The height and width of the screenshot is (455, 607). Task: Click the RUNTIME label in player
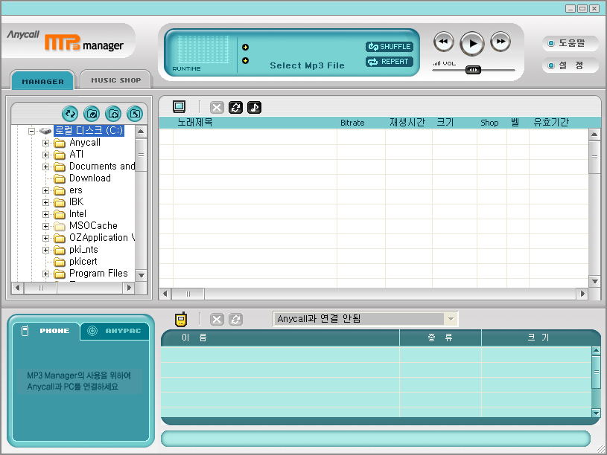pyautogui.click(x=186, y=69)
